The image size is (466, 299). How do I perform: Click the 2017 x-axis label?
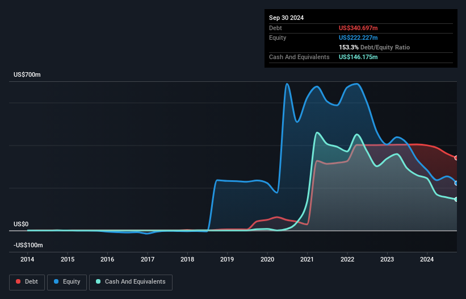(148, 259)
